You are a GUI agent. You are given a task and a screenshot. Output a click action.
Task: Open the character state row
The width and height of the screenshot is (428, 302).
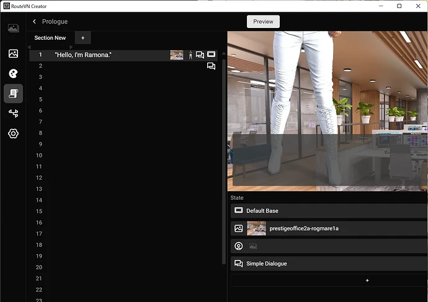tap(329, 246)
